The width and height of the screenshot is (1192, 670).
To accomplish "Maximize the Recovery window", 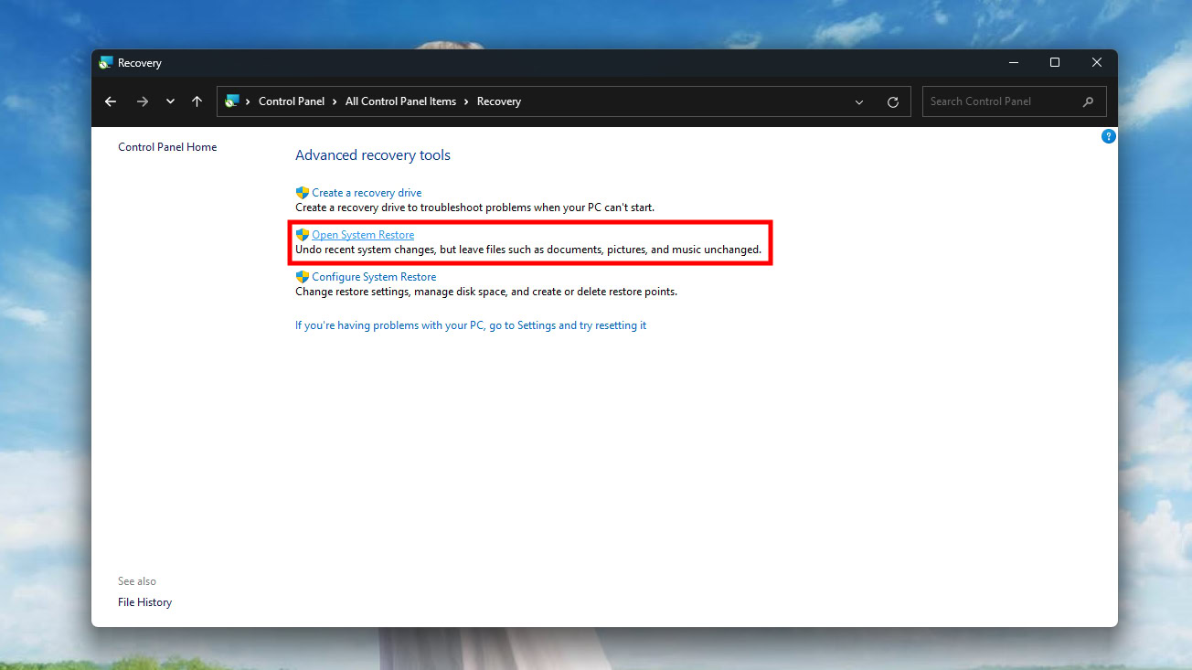I will pos(1055,63).
